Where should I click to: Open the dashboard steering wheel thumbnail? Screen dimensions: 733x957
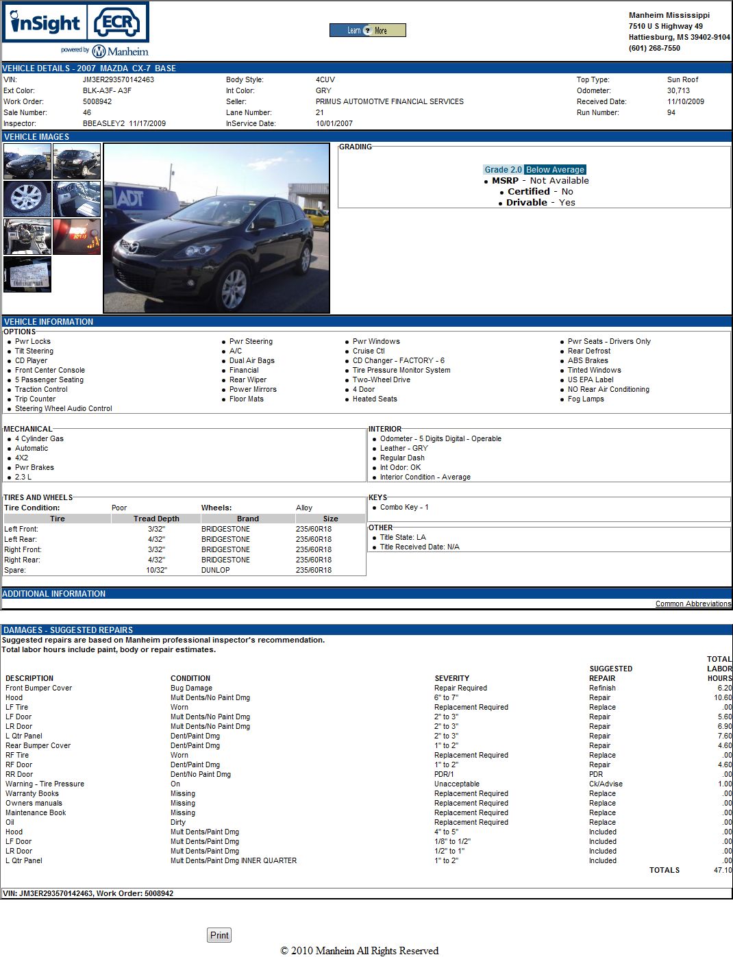pyautogui.click(x=27, y=236)
